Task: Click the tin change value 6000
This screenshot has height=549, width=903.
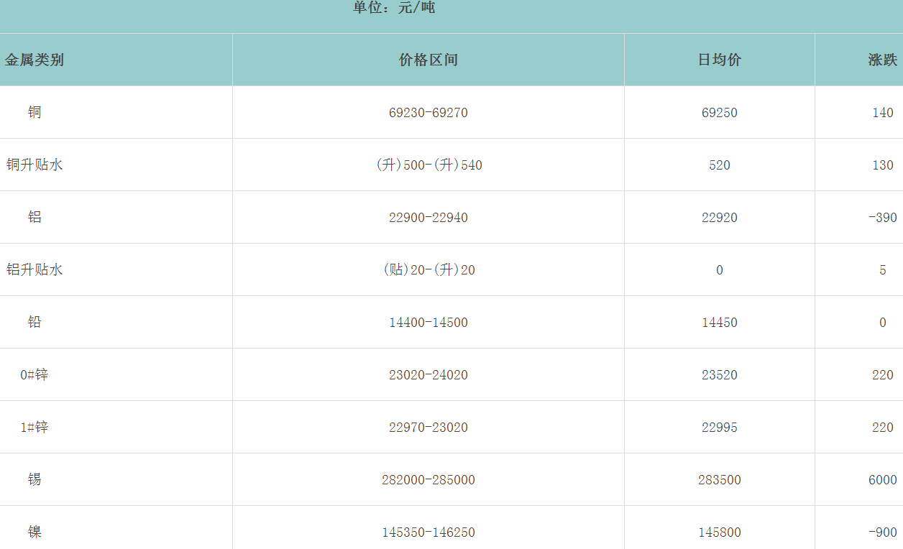Action: (x=882, y=480)
